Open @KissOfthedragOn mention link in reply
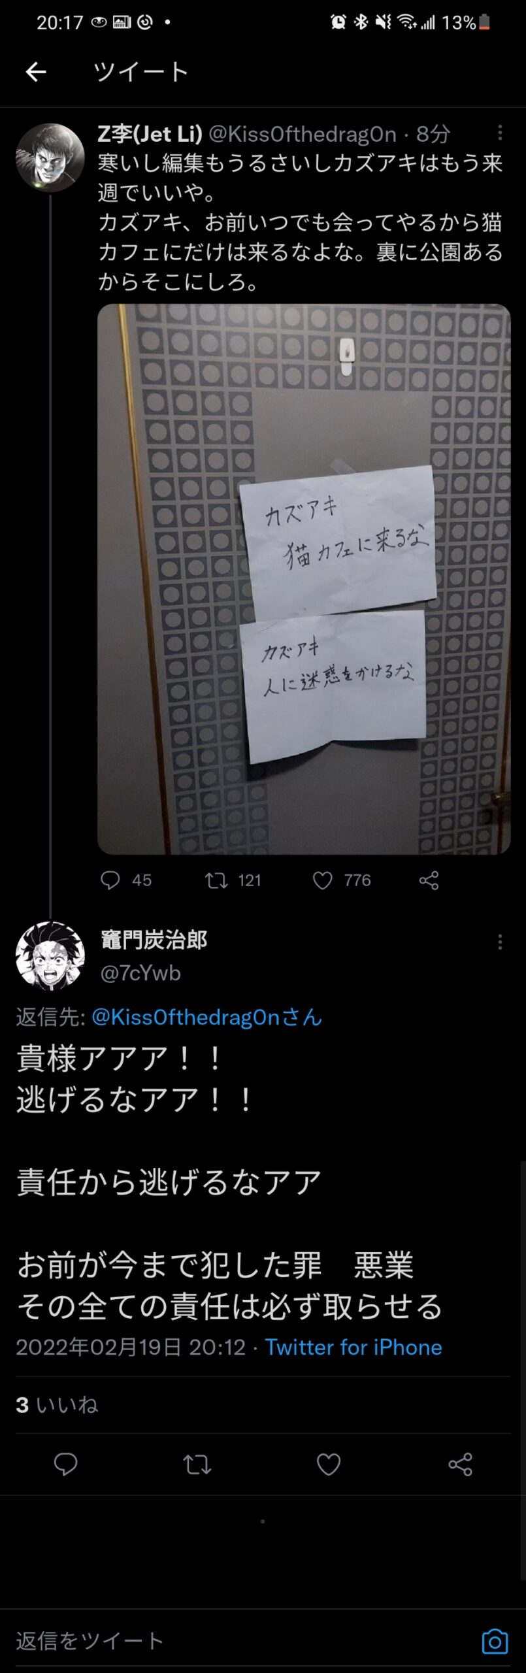This screenshot has width=526, height=1673. click(x=206, y=1017)
